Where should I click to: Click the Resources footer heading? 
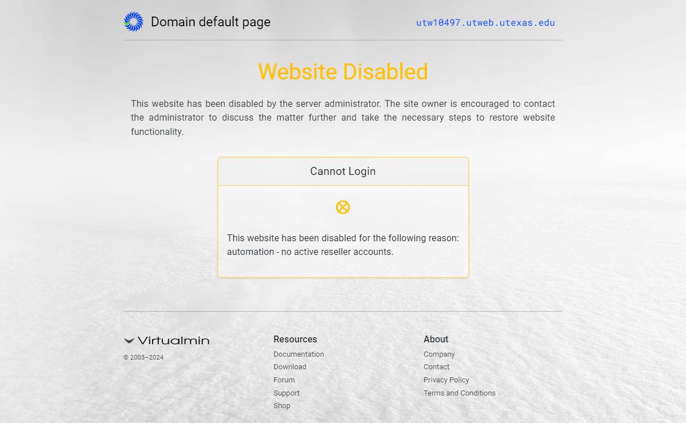(295, 340)
